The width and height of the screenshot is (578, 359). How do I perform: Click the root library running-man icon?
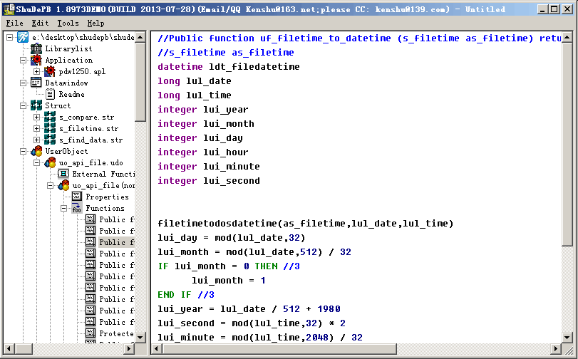click(x=23, y=37)
